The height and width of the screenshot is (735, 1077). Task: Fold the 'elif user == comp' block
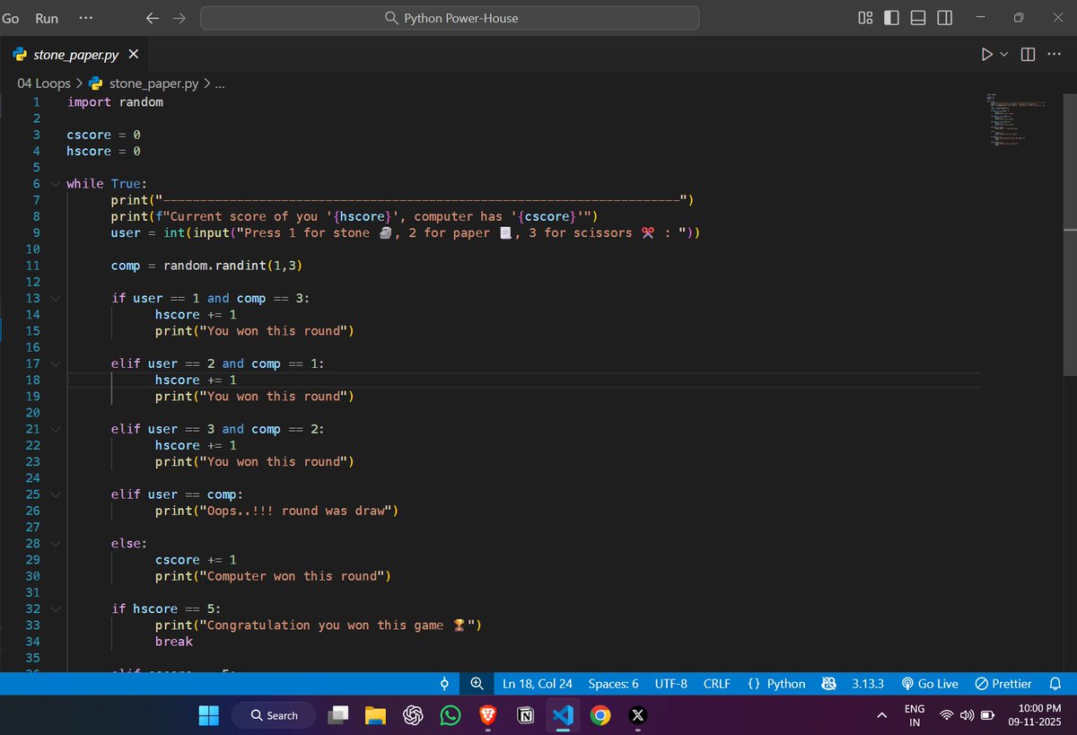(x=56, y=494)
